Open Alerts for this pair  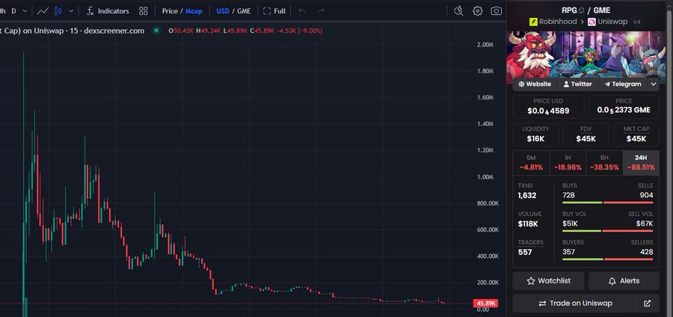624,281
